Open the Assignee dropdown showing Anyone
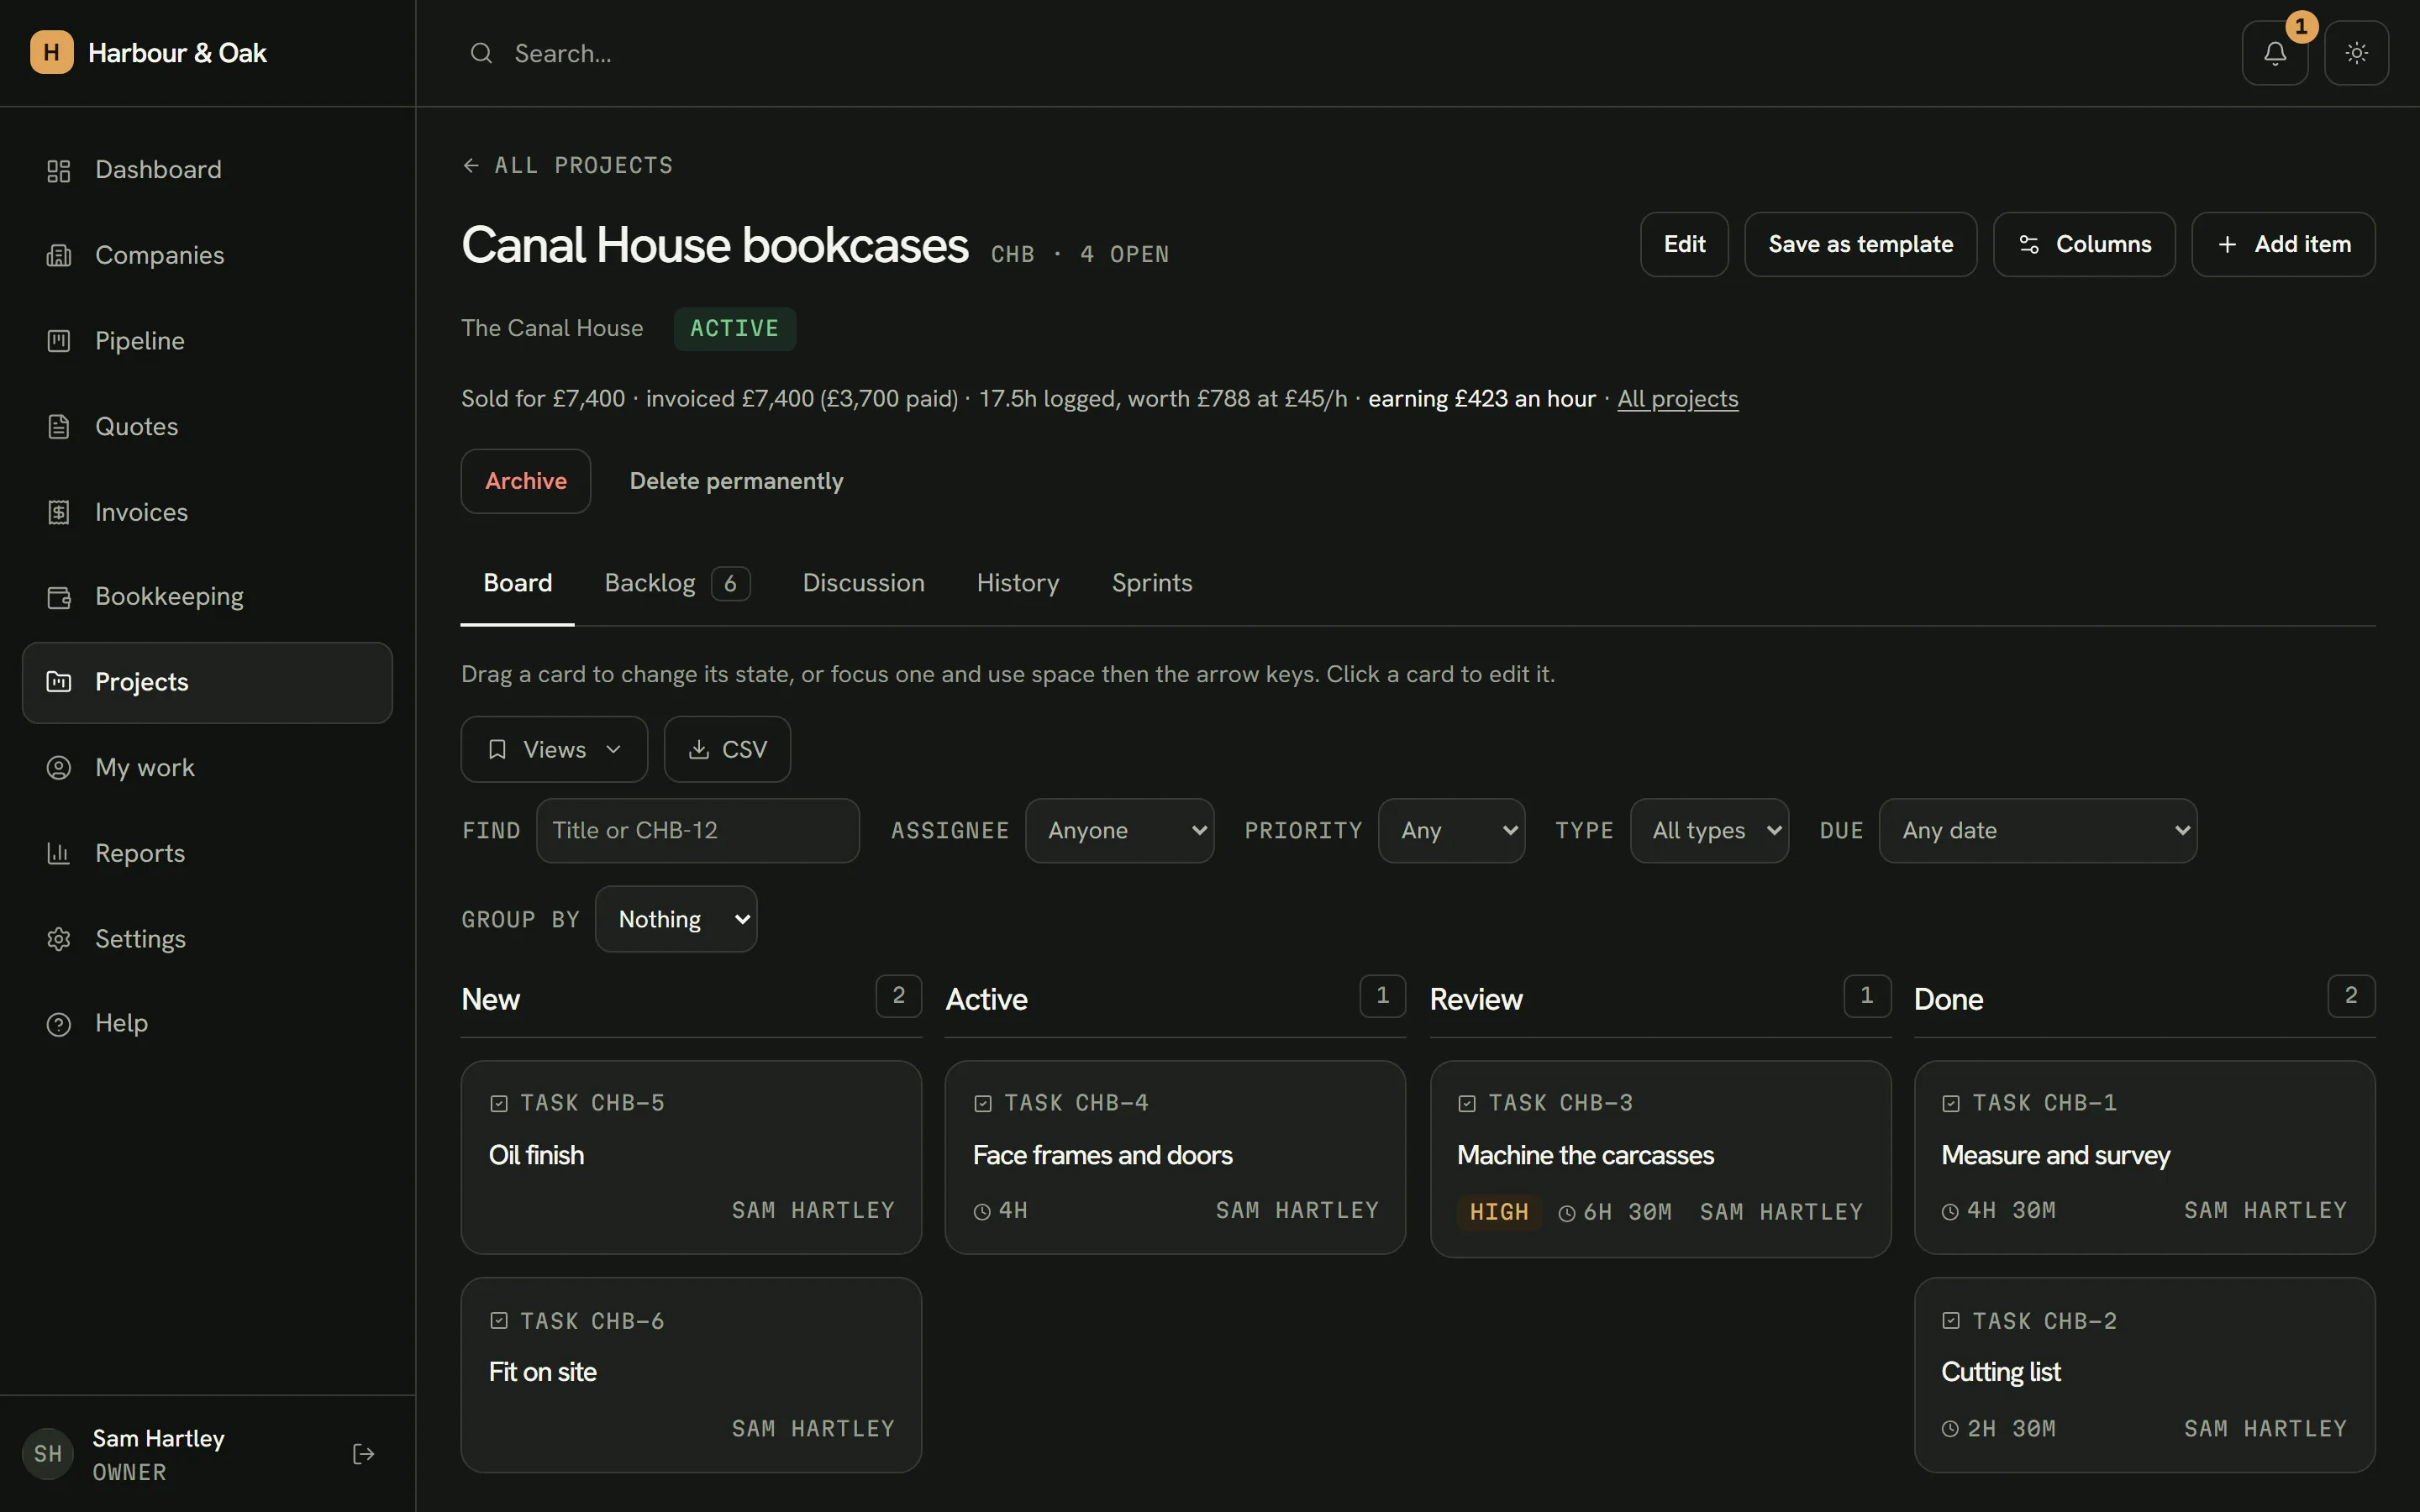This screenshot has height=1512, width=2420. (1119, 830)
